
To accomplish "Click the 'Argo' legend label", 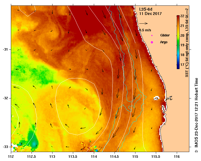I will coord(164,42).
